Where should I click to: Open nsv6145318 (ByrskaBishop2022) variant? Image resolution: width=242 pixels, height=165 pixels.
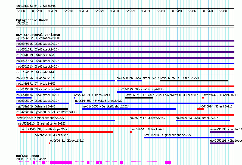pos(40,89)
